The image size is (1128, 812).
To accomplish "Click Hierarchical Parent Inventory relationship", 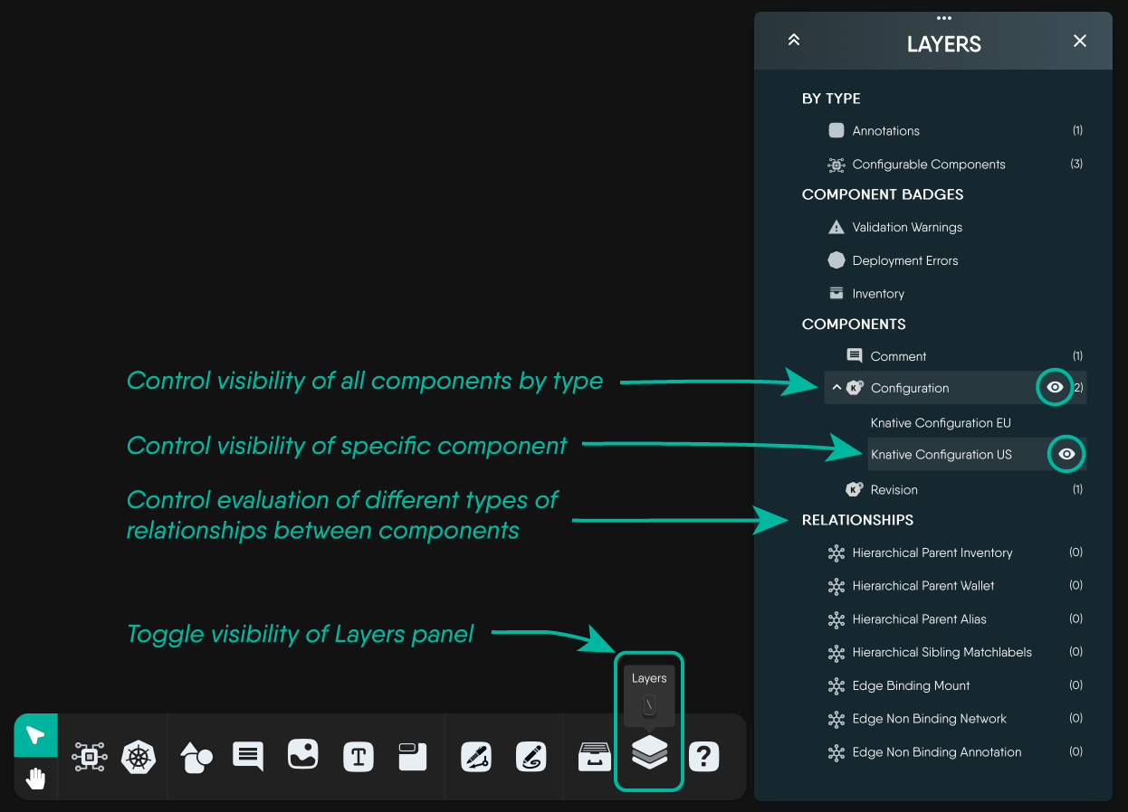I will (x=933, y=552).
